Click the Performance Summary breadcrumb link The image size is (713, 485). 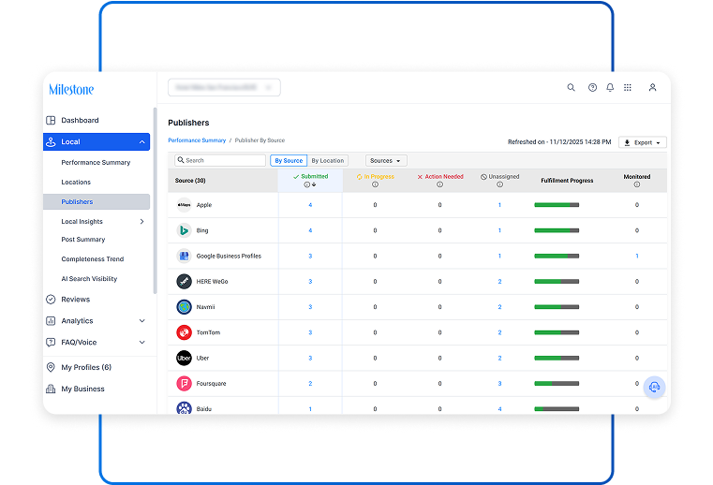pos(197,140)
